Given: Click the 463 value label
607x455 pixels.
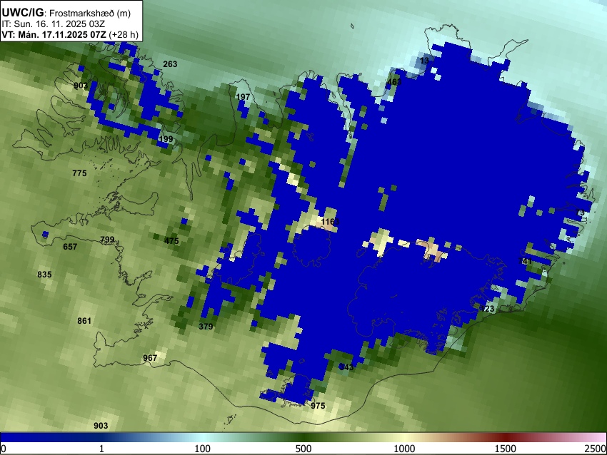Looking at the screenshot, I should coord(394,82).
